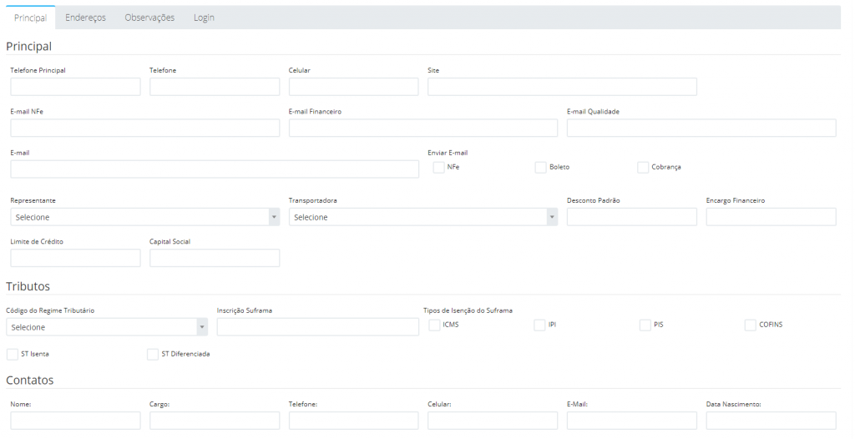Check the ST Diferenciada option
The width and height of the screenshot is (855, 439).
click(x=153, y=355)
